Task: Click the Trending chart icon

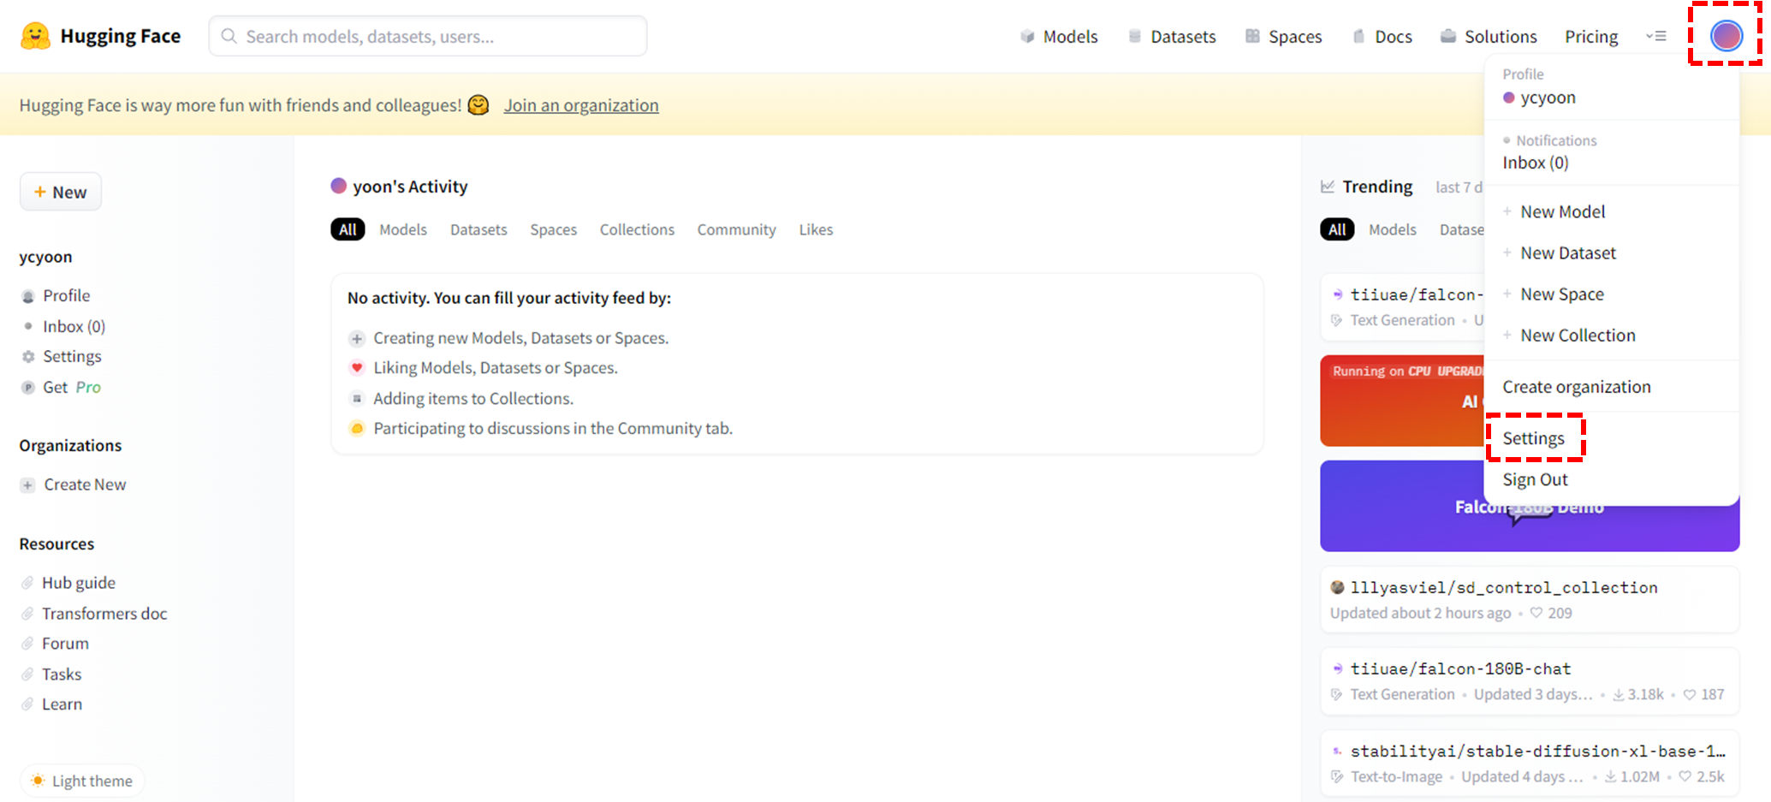Action: click(x=1328, y=187)
